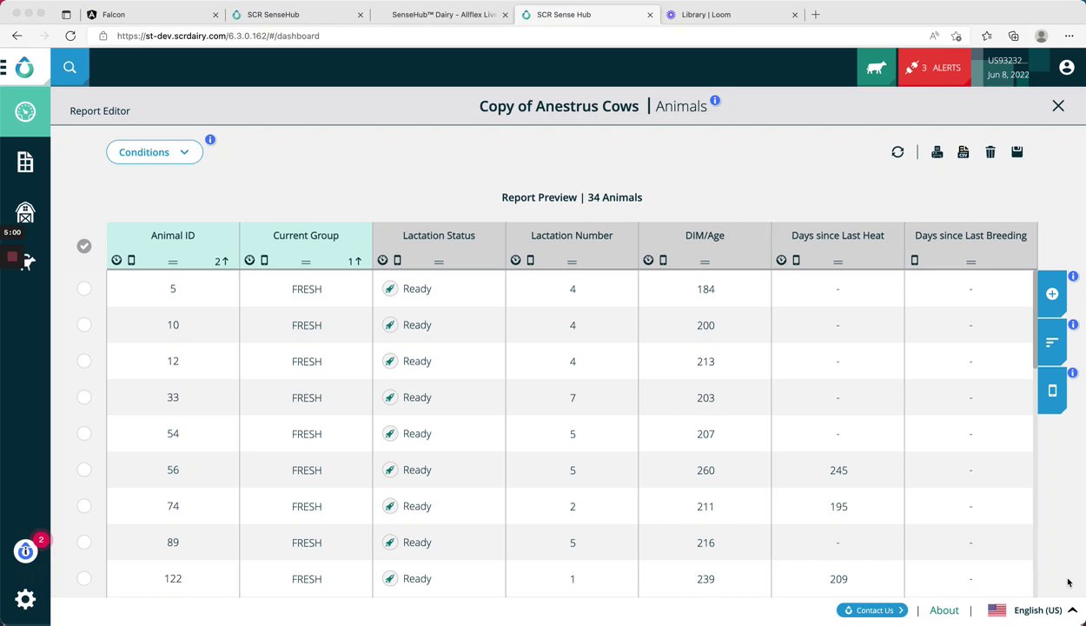Click the browser address bar URL
1086x626 pixels.
[218, 36]
